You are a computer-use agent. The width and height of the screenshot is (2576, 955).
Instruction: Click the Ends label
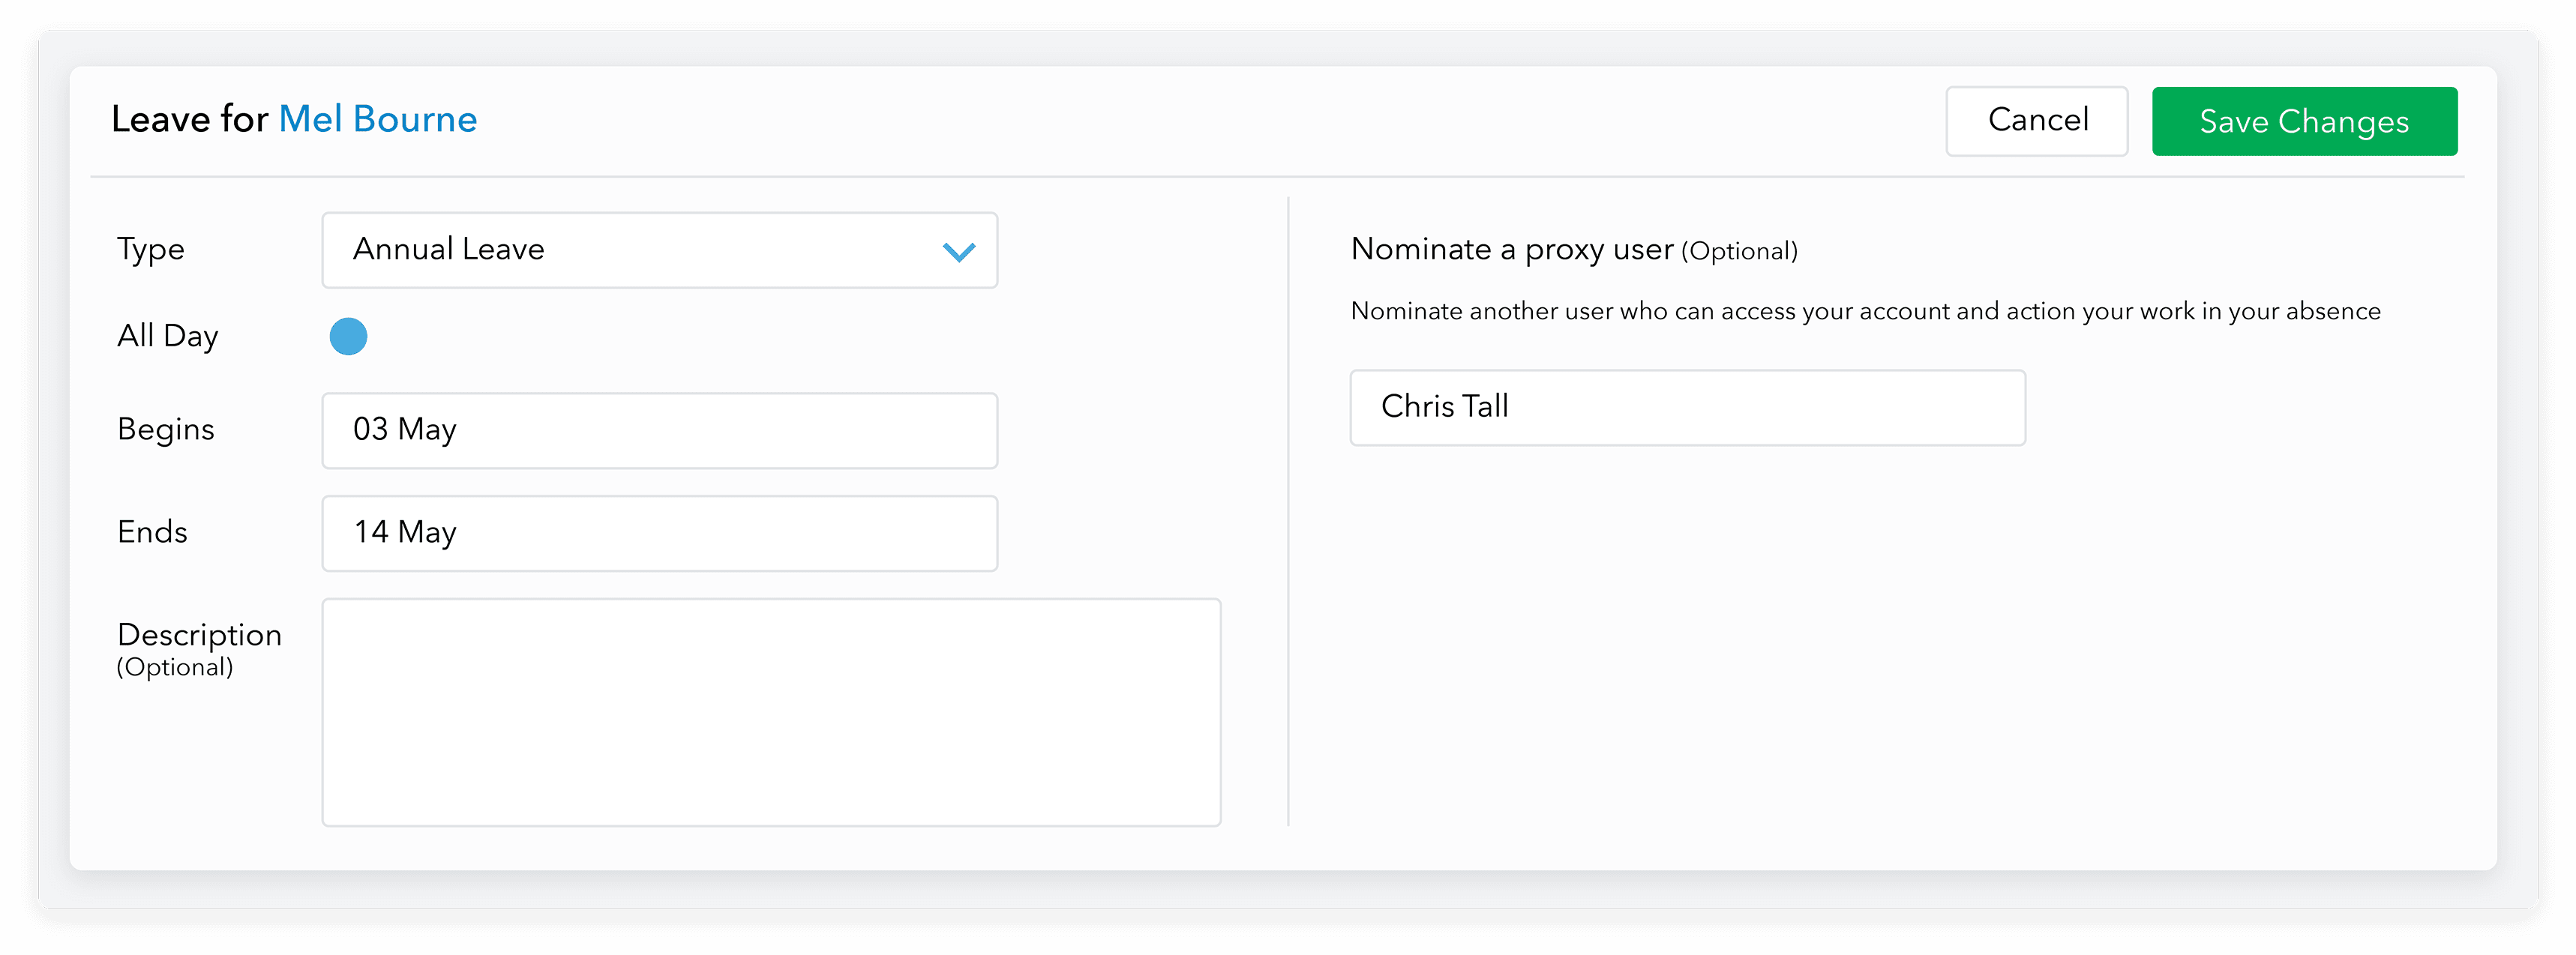pos(152,532)
